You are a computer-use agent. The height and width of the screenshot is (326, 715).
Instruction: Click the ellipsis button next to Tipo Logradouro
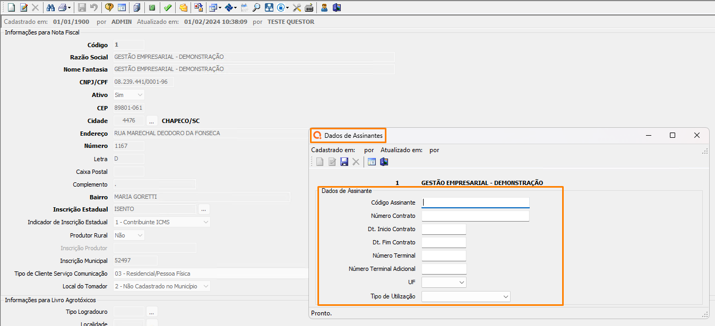point(151,312)
